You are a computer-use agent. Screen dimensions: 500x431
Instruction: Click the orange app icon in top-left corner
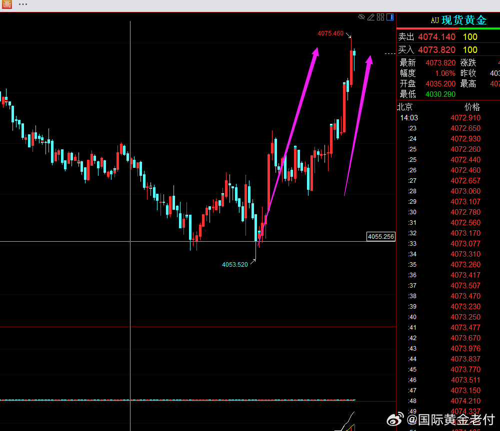6,4
